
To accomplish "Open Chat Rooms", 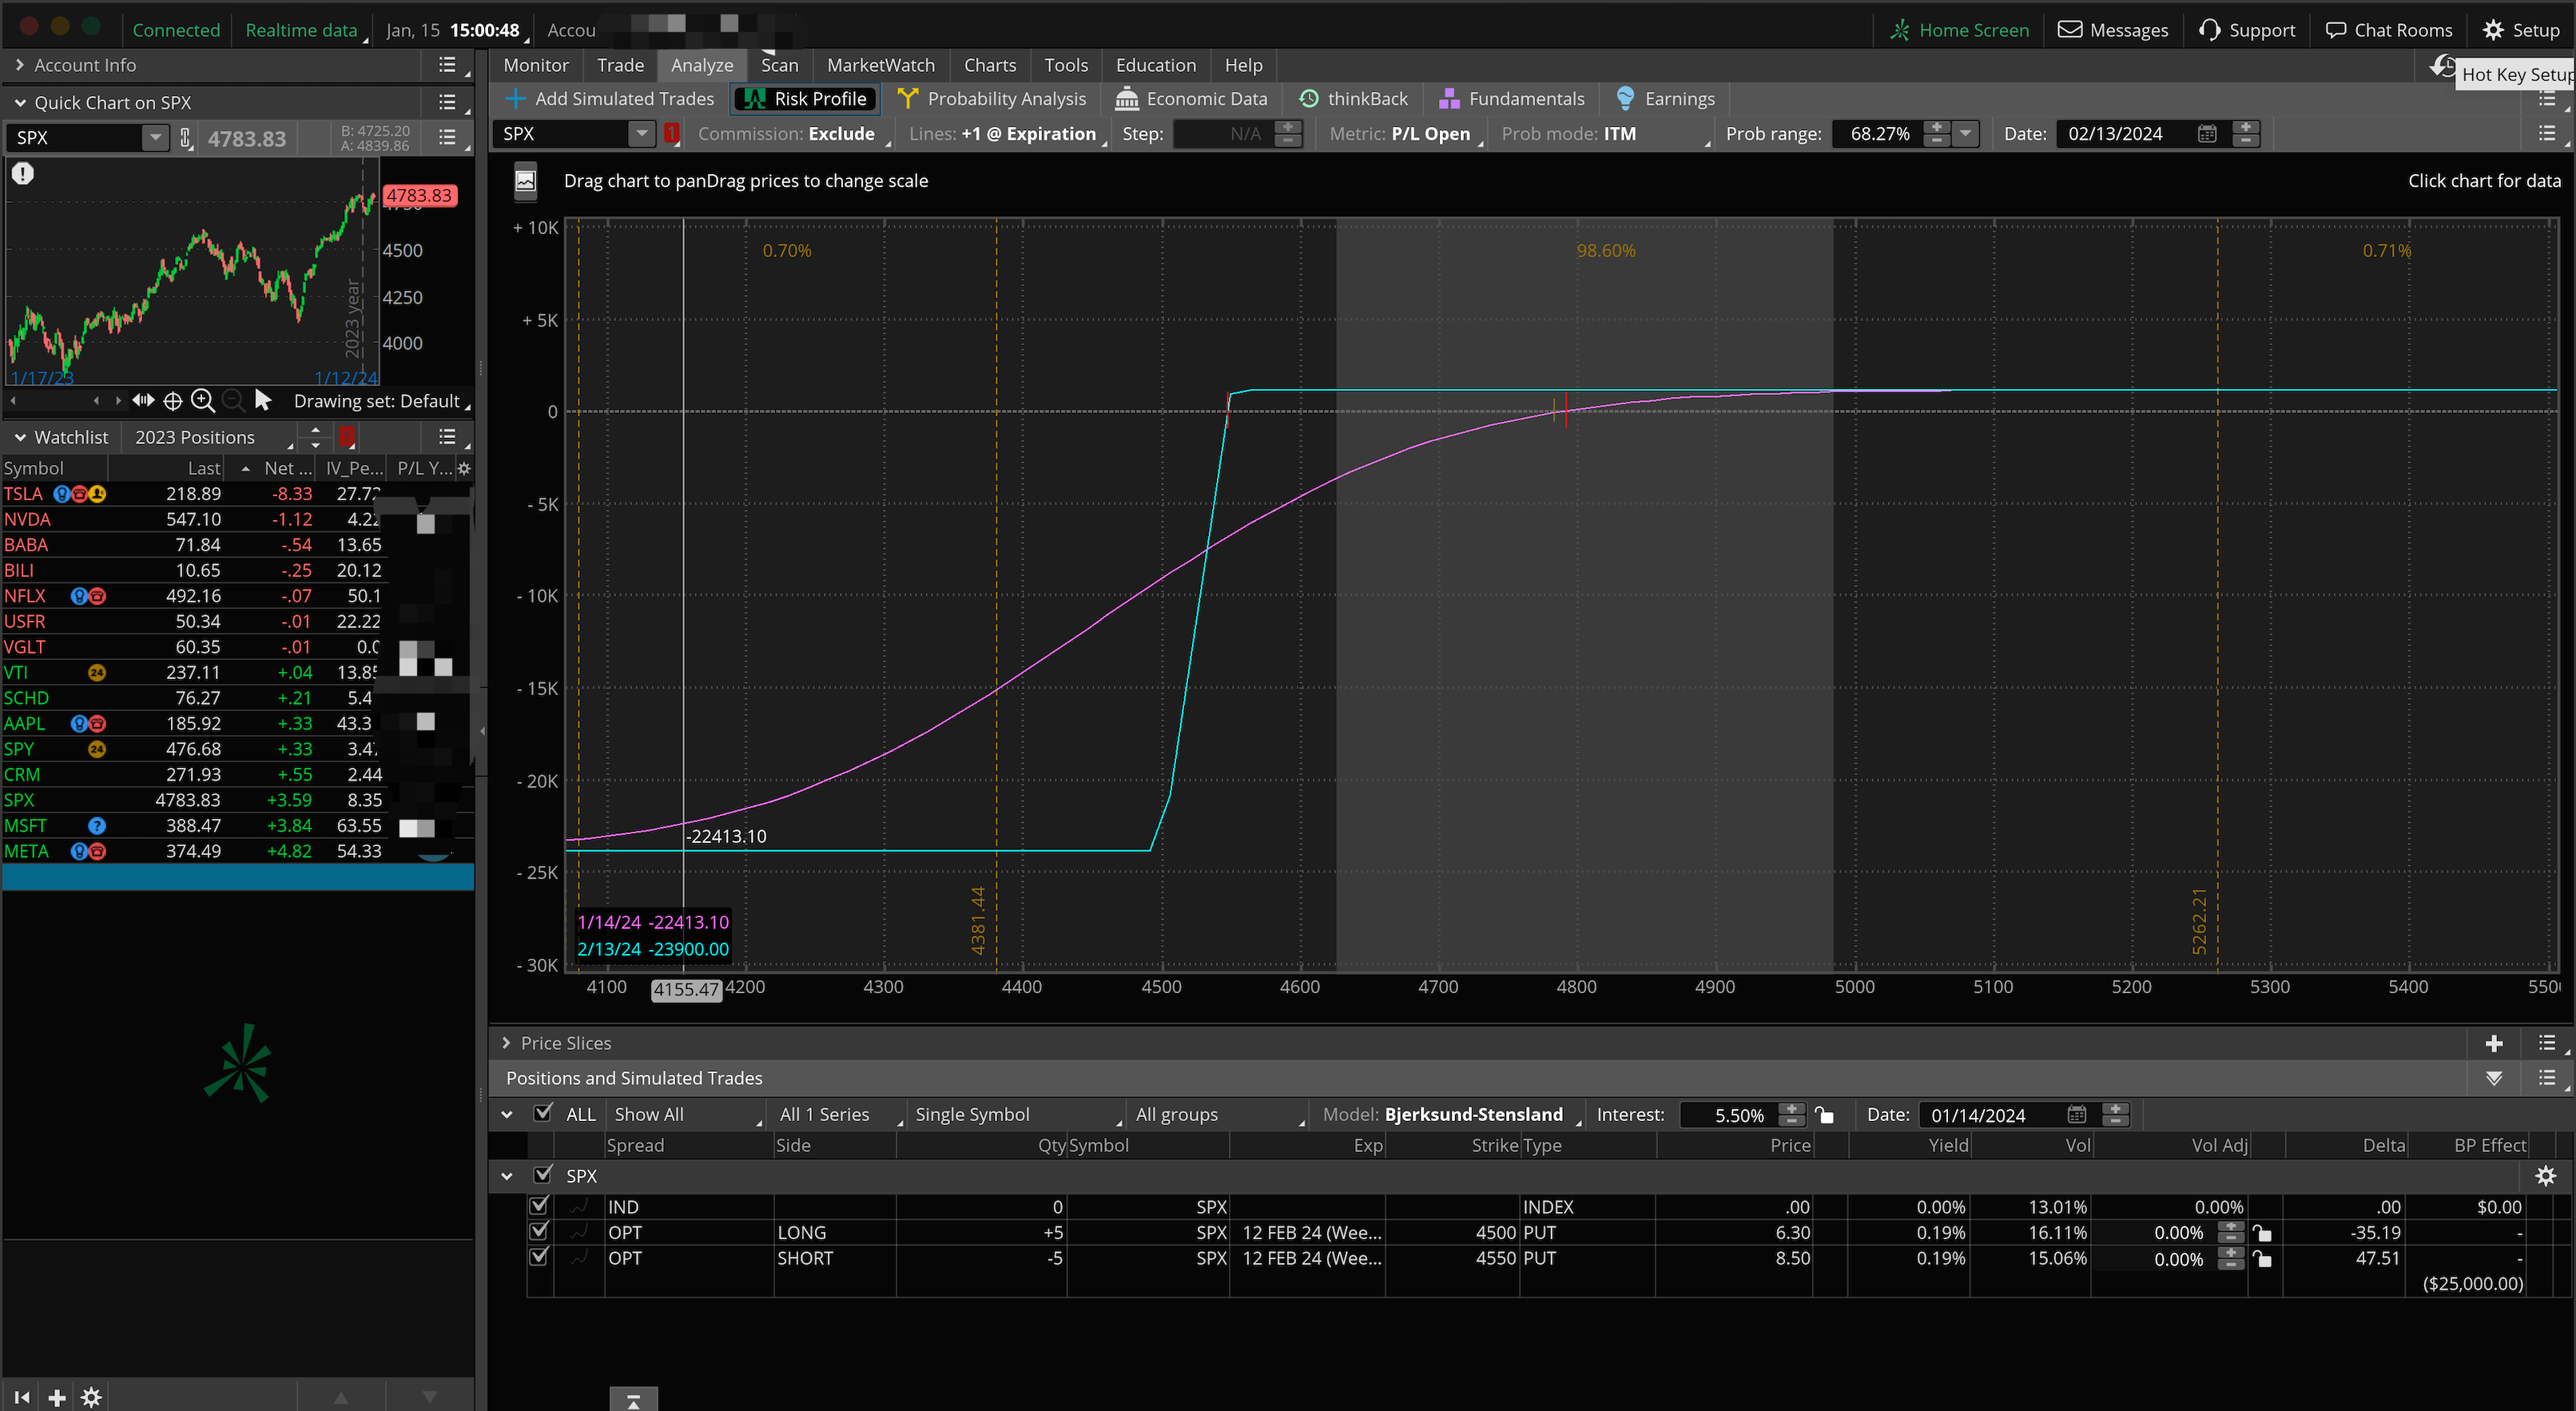I will pos(2388,30).
